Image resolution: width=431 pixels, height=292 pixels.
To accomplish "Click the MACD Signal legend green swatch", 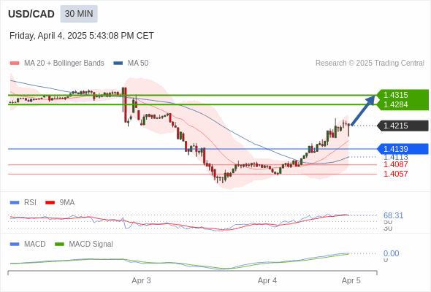I will click(x=59, y=245).
